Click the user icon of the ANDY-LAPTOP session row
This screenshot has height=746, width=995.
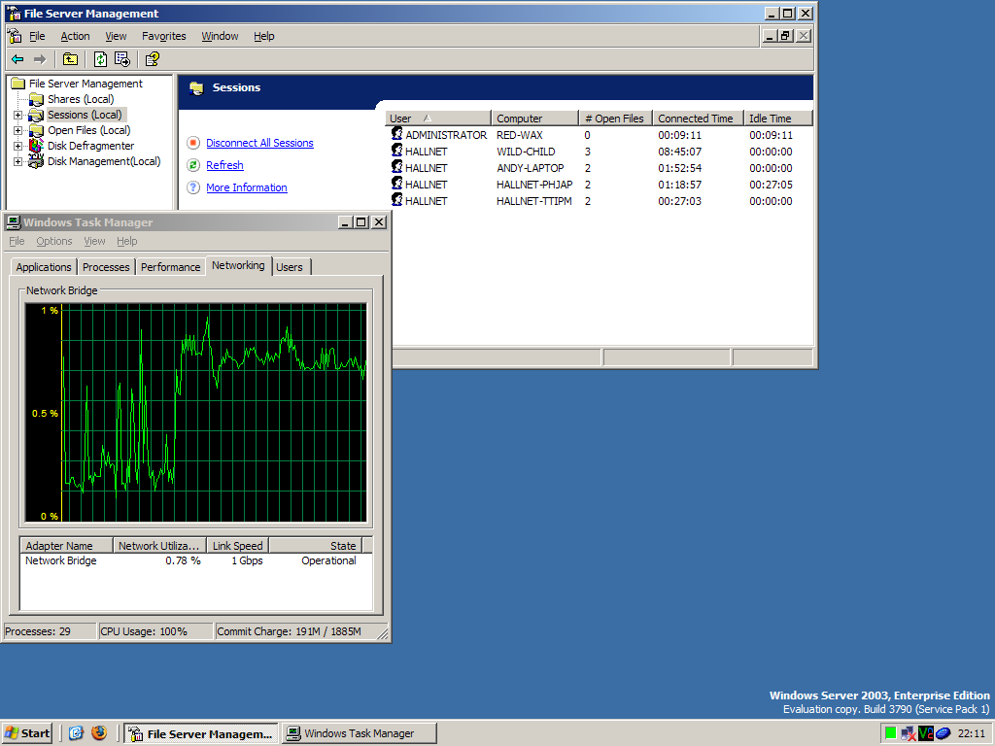pos(396,167)
